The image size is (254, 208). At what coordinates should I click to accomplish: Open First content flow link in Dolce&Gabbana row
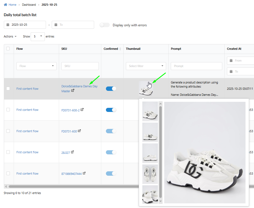pyautogui.click(x=27, y=89)
